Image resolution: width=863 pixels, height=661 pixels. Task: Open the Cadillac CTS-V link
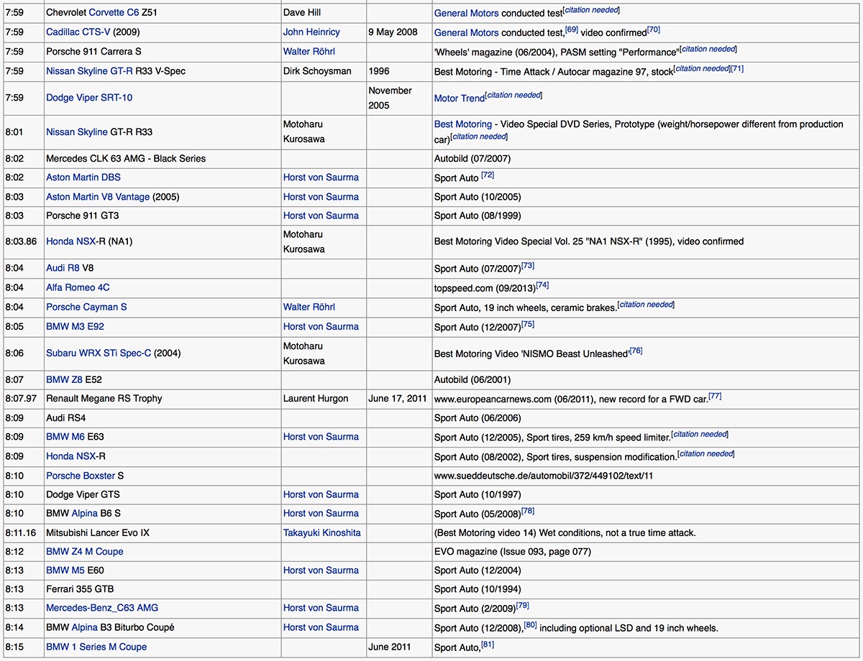tap(78, 32)
